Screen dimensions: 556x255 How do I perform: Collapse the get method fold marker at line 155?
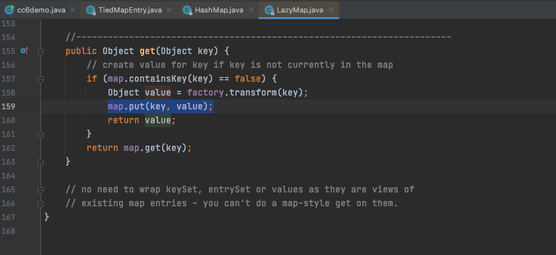(40, 51)
